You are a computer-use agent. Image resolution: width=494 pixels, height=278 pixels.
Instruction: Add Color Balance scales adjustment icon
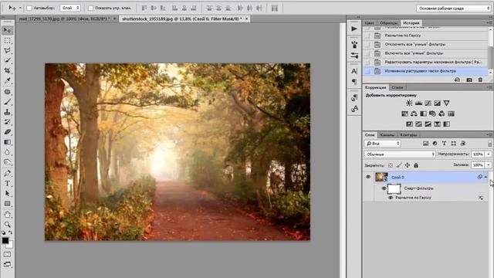414,114
